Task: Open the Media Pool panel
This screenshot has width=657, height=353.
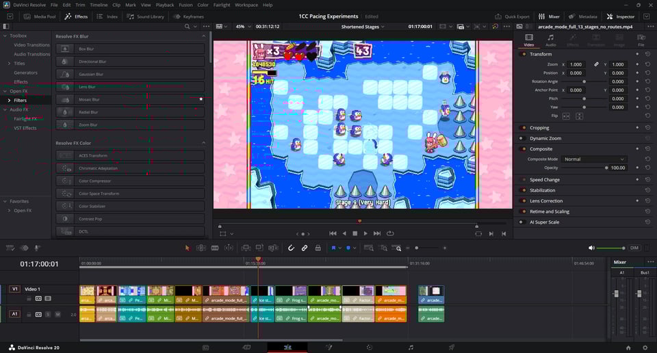Action: click(x=40, y=16)
